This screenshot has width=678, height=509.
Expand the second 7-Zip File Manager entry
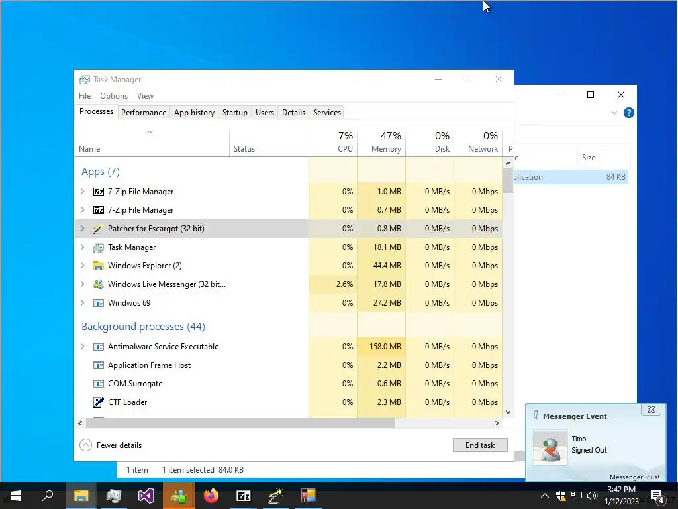click(x=83, y=210)
